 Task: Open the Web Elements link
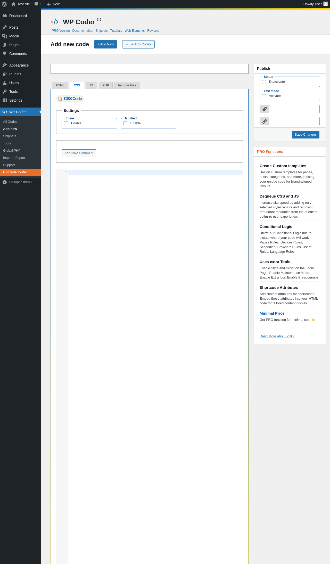[x=135, y=31]
